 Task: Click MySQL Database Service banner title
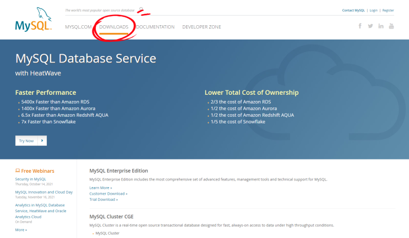86,58
